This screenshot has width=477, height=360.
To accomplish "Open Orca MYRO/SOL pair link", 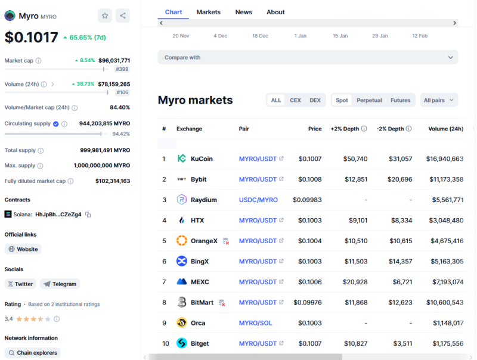I will [x=256, y=323].
